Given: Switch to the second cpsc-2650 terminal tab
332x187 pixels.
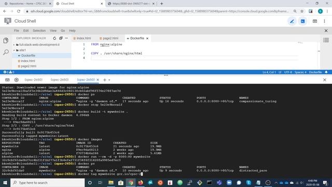Looking at the screenshot, I should 60,79.
